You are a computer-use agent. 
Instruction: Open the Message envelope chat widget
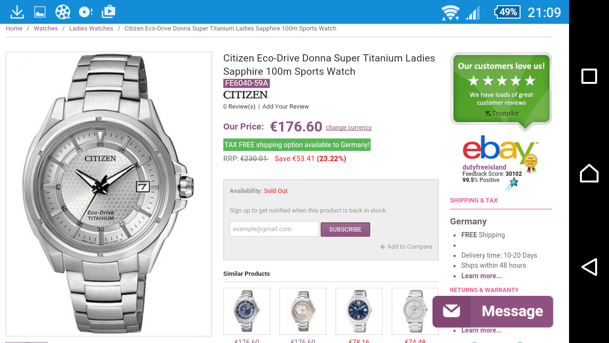pos(492,312)
